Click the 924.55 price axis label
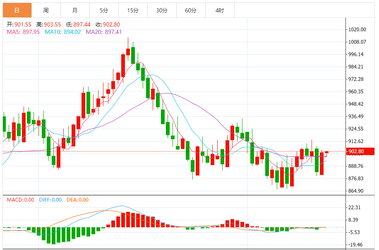 (356, 129)
